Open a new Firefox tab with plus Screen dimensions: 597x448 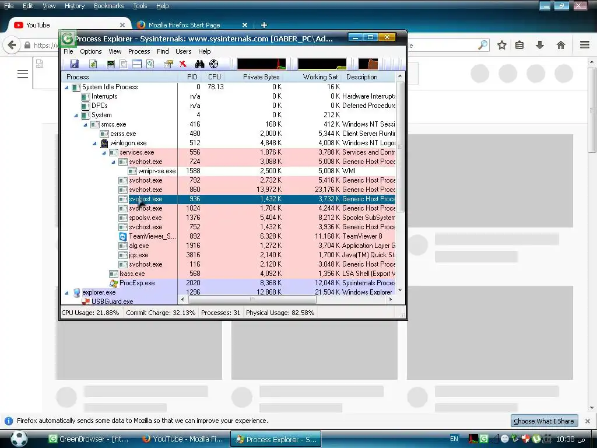tap(264, 24)
